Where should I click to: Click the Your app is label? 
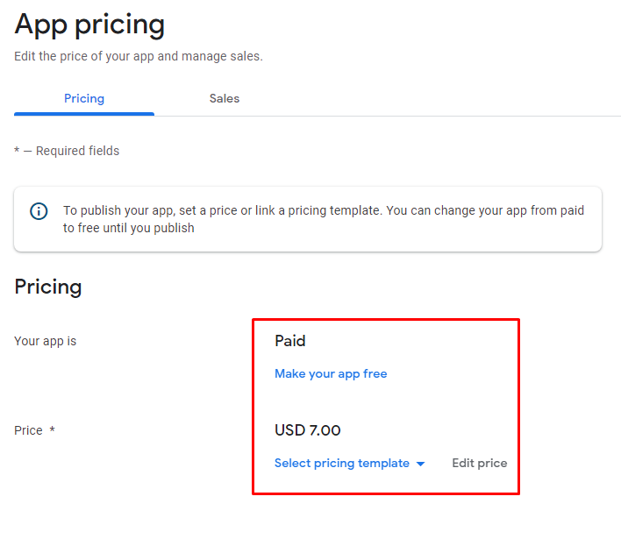click(x=46, y=341)
